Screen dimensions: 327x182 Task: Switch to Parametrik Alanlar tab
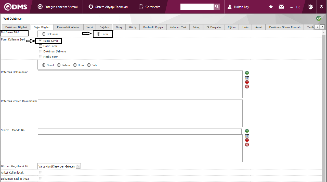[68, 27]
